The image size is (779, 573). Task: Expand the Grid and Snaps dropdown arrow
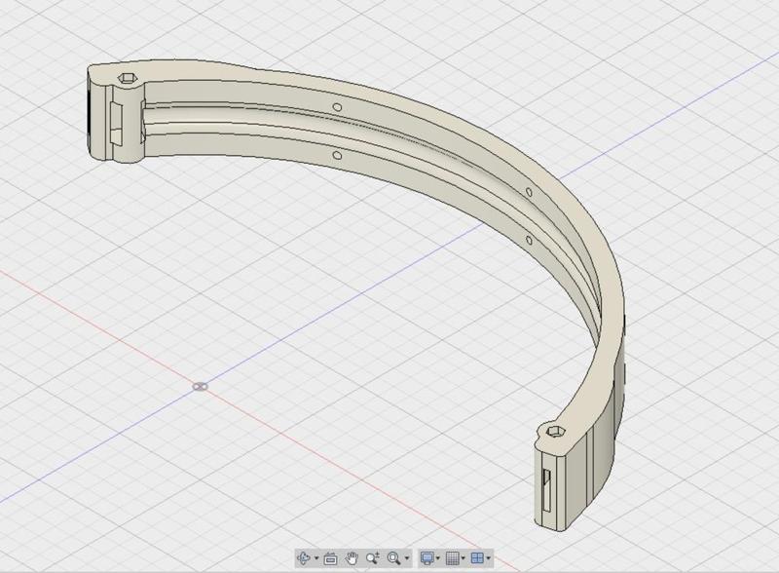464,558
